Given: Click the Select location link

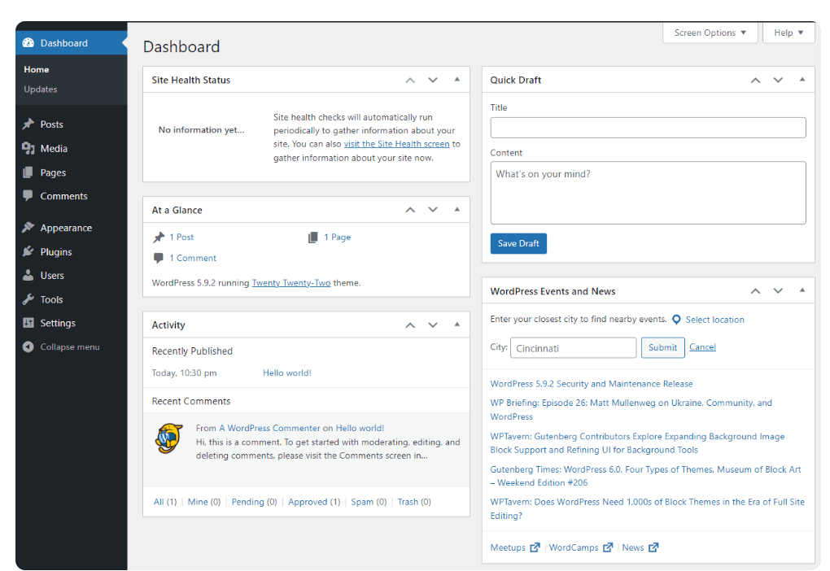Looking at the screenshot, I should [x=714, y=320].
